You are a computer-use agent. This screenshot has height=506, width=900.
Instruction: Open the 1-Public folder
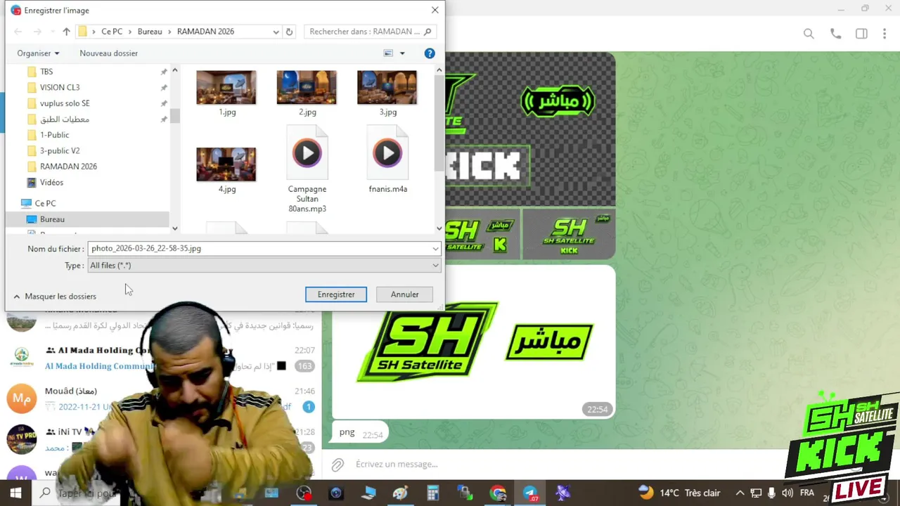[x=54, y=135]
